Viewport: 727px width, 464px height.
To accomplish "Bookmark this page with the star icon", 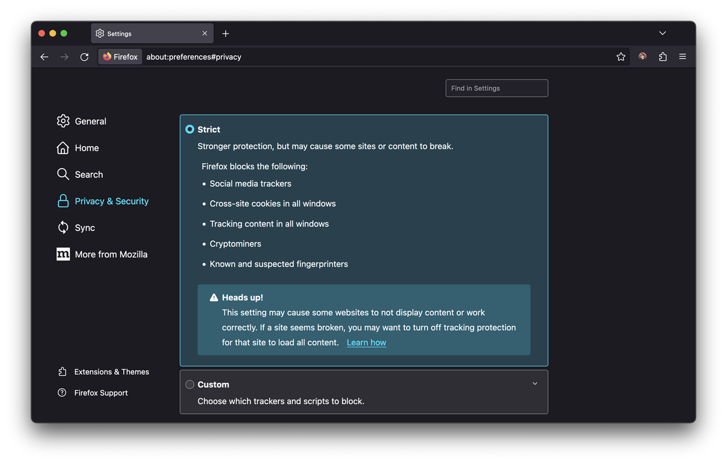I will click(x=621, y=57).
